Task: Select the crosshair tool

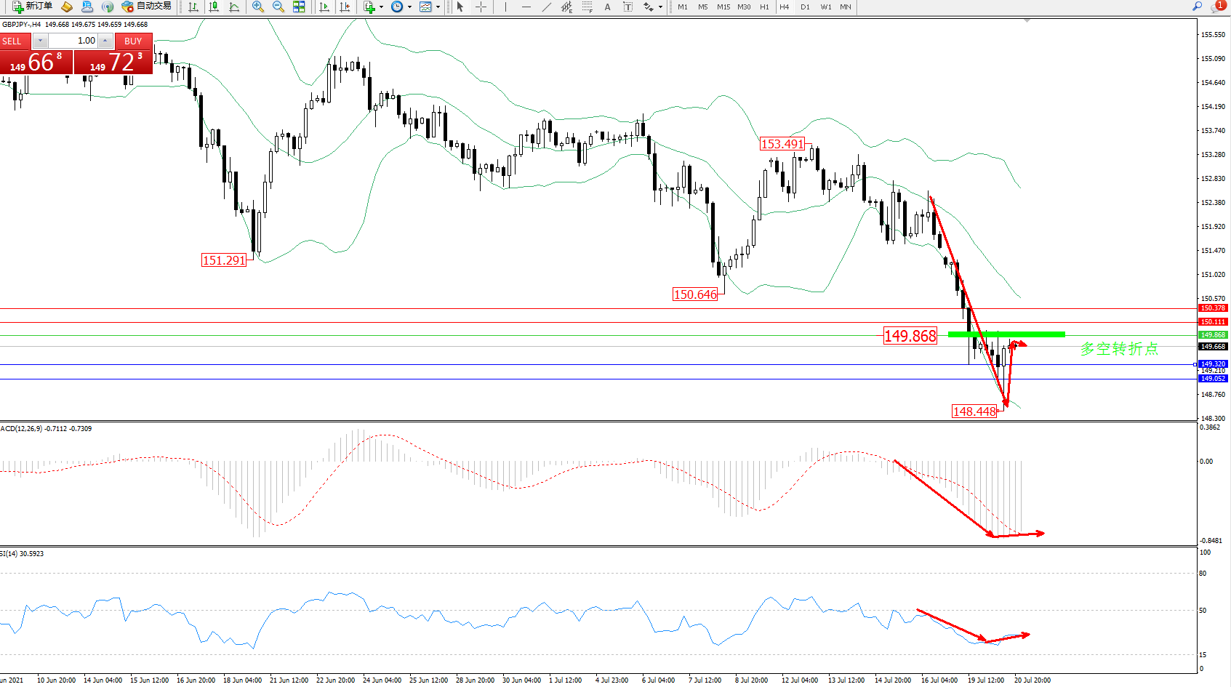Action: (481, 7)
